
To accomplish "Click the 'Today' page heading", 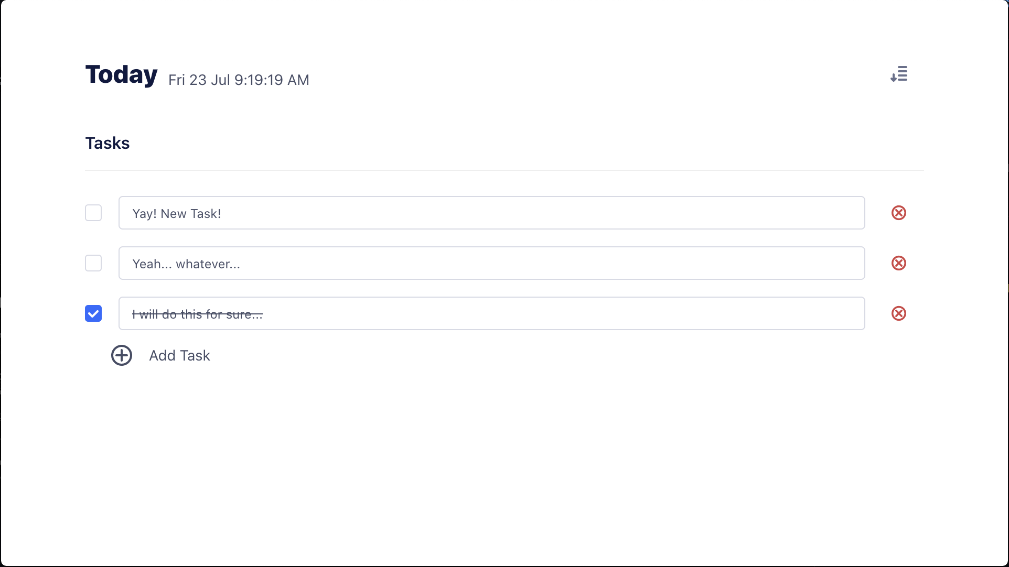I will [x=121, y=74].
